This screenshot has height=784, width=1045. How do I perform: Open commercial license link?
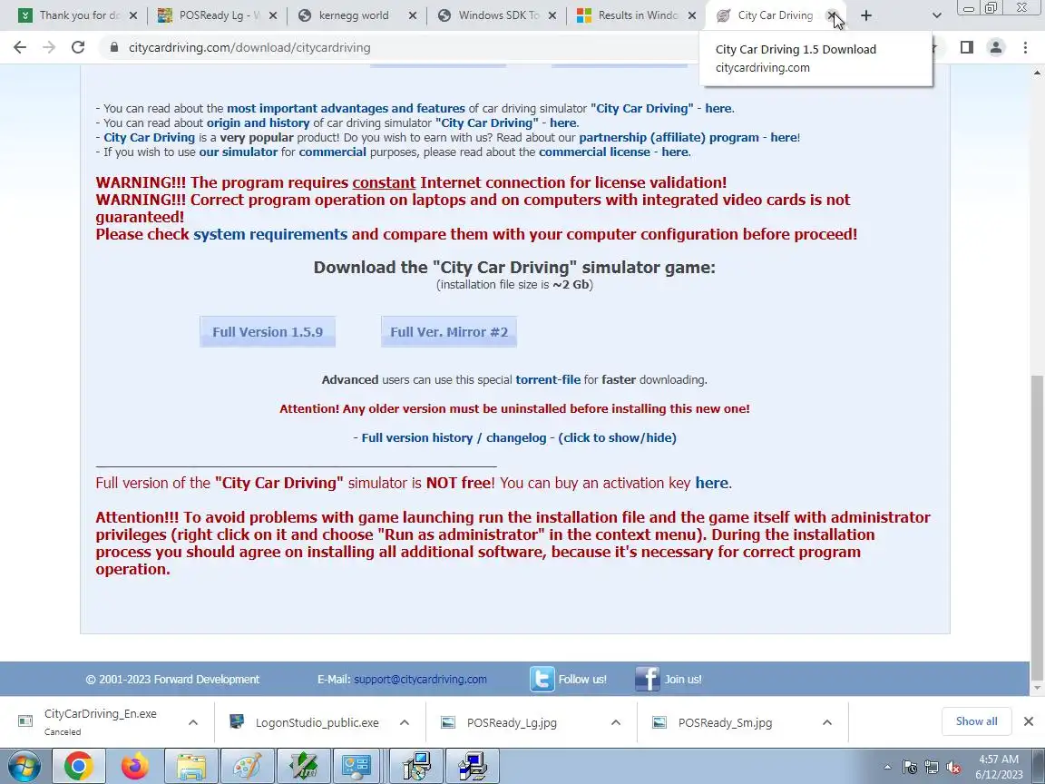pyautogui.click(x=594, y=152)
